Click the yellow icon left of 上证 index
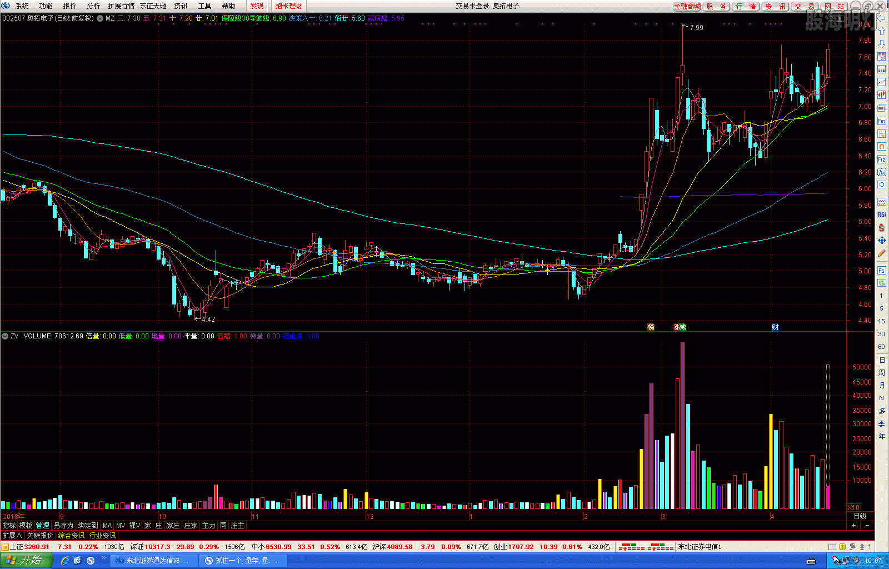 coord(5,547)
